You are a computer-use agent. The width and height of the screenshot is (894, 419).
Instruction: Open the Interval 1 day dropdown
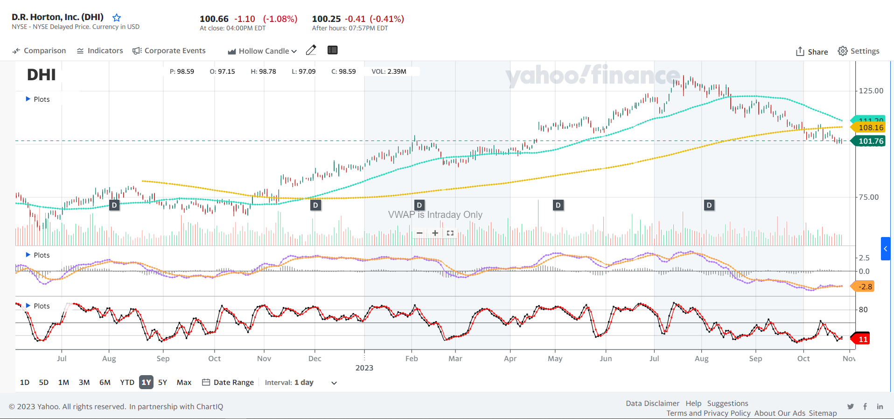tap(301, 383)
